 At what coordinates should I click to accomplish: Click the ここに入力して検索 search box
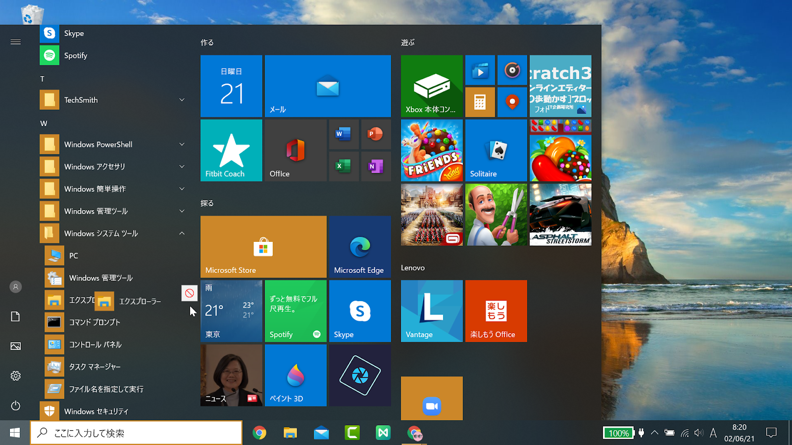(x=136, y=433)
